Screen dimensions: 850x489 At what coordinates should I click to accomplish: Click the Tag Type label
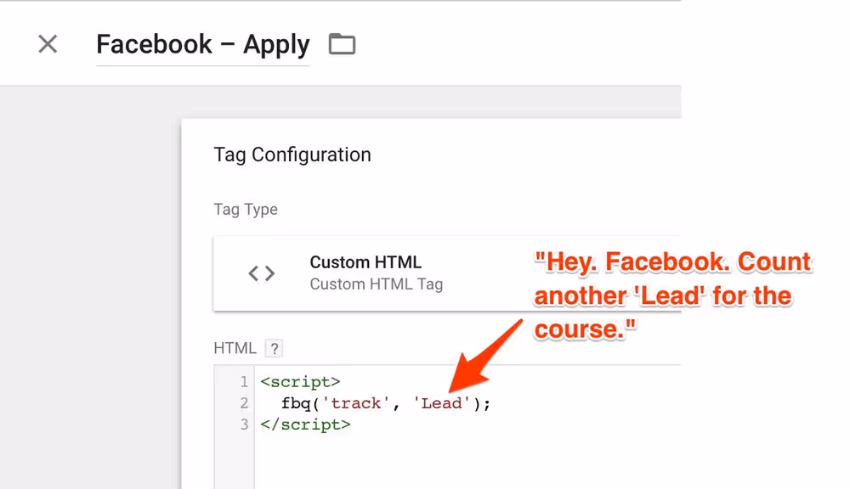click(246, 210)
